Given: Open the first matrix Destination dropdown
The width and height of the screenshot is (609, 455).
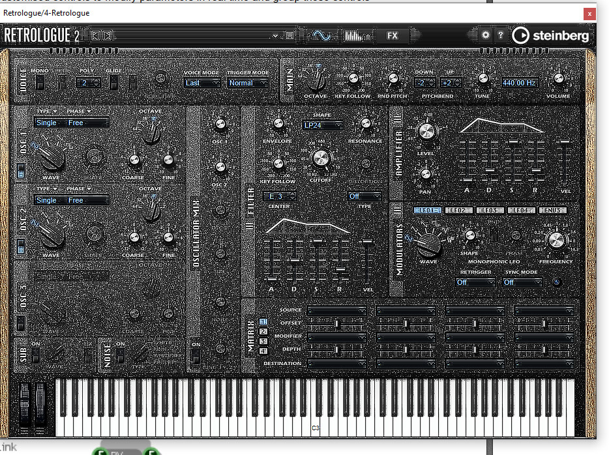Looking at the screenshot, I should pos(336,363).
